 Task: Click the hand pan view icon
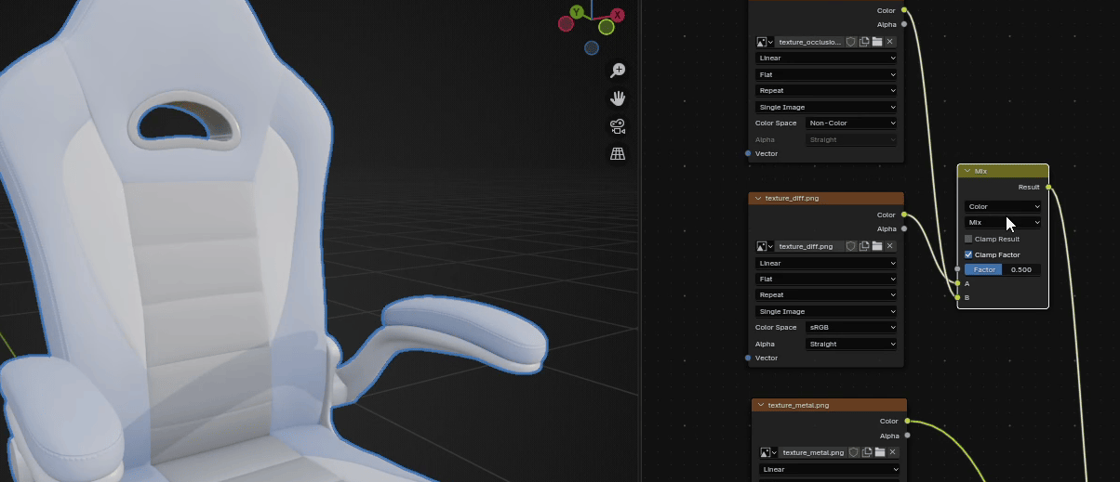click(x=617, y=98)
